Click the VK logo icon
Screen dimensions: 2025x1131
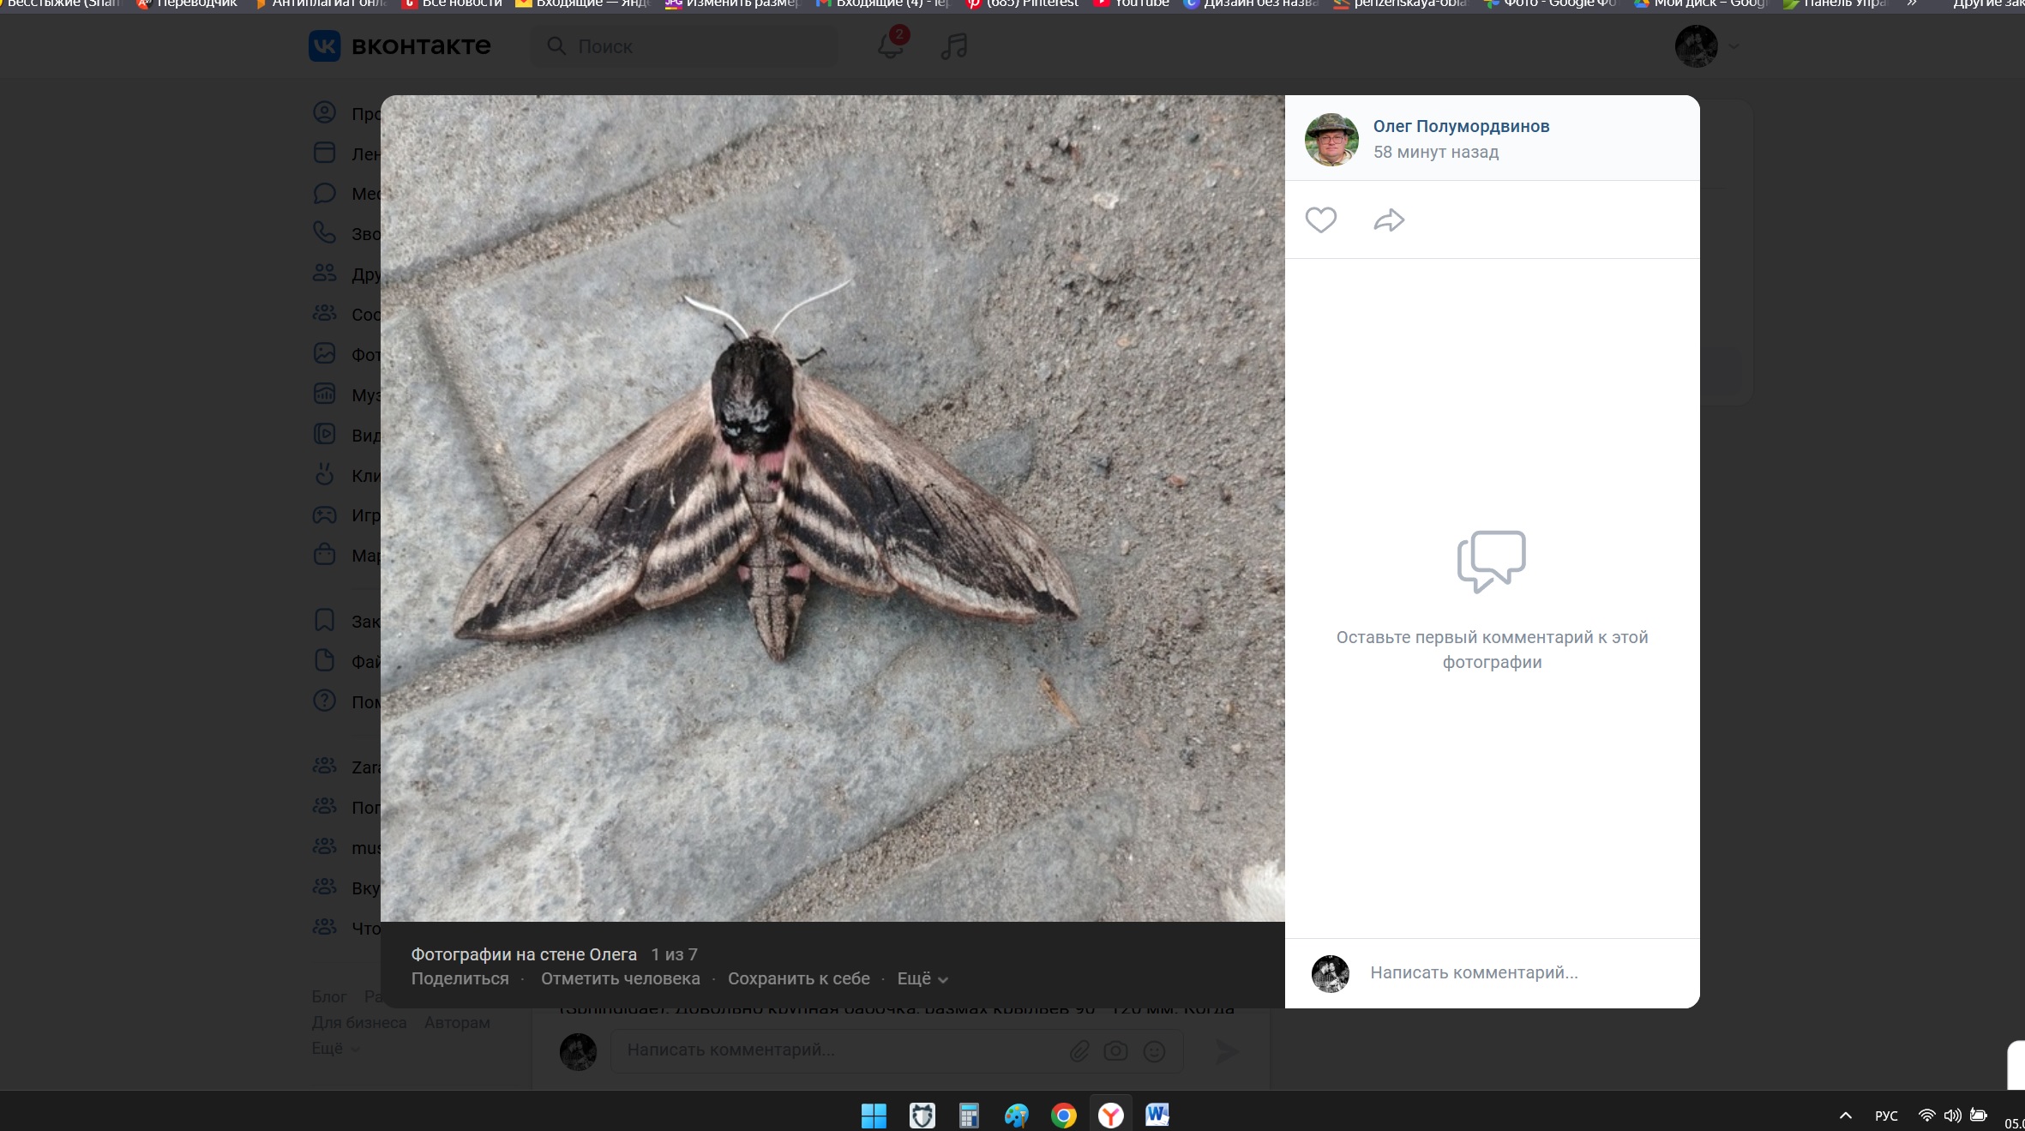point(325,45)
